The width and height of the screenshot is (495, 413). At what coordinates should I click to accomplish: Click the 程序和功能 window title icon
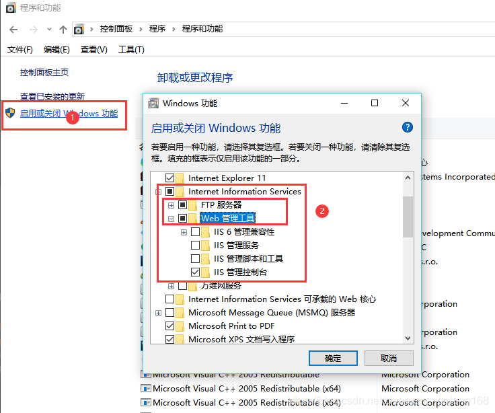point(11,7)
